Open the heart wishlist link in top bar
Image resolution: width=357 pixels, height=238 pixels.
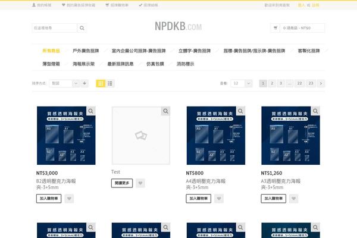[x=79, y=5]
